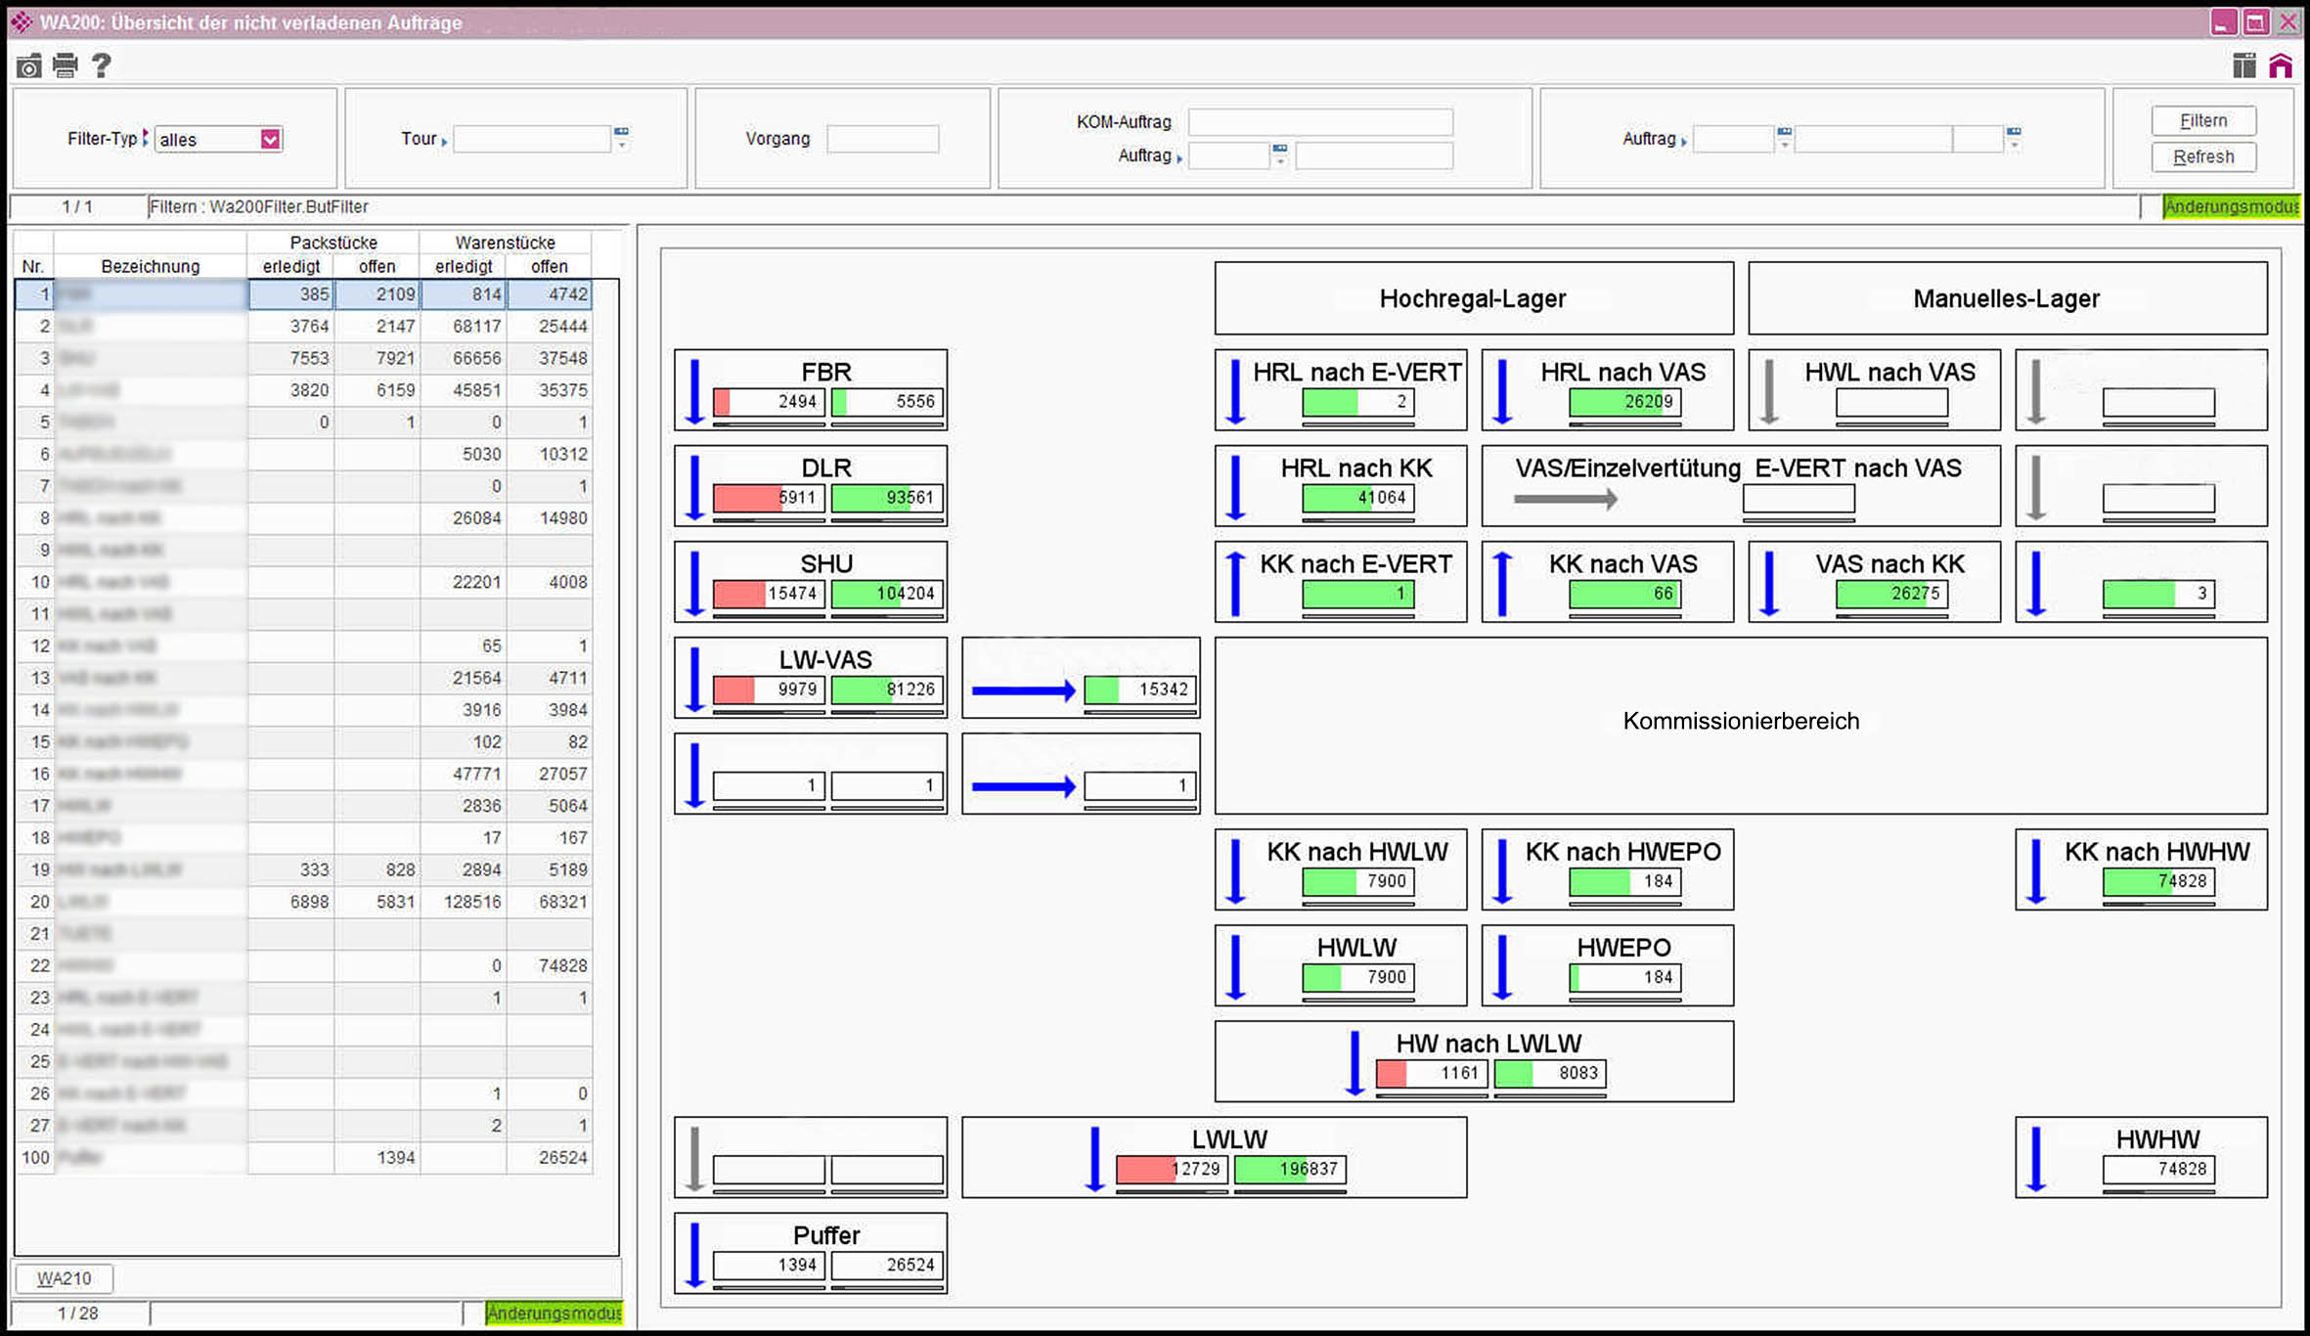Viewport: 2310px width, 1336px height.
Task: Click the magenta home icon
Action: [x=2281, y=66]
